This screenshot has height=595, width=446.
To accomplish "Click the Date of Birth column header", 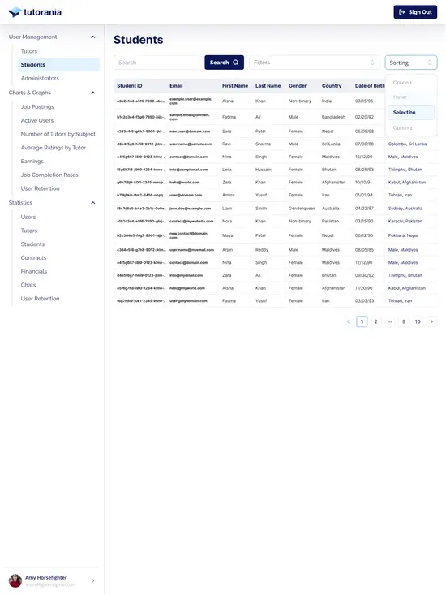I will pos(370,86).
